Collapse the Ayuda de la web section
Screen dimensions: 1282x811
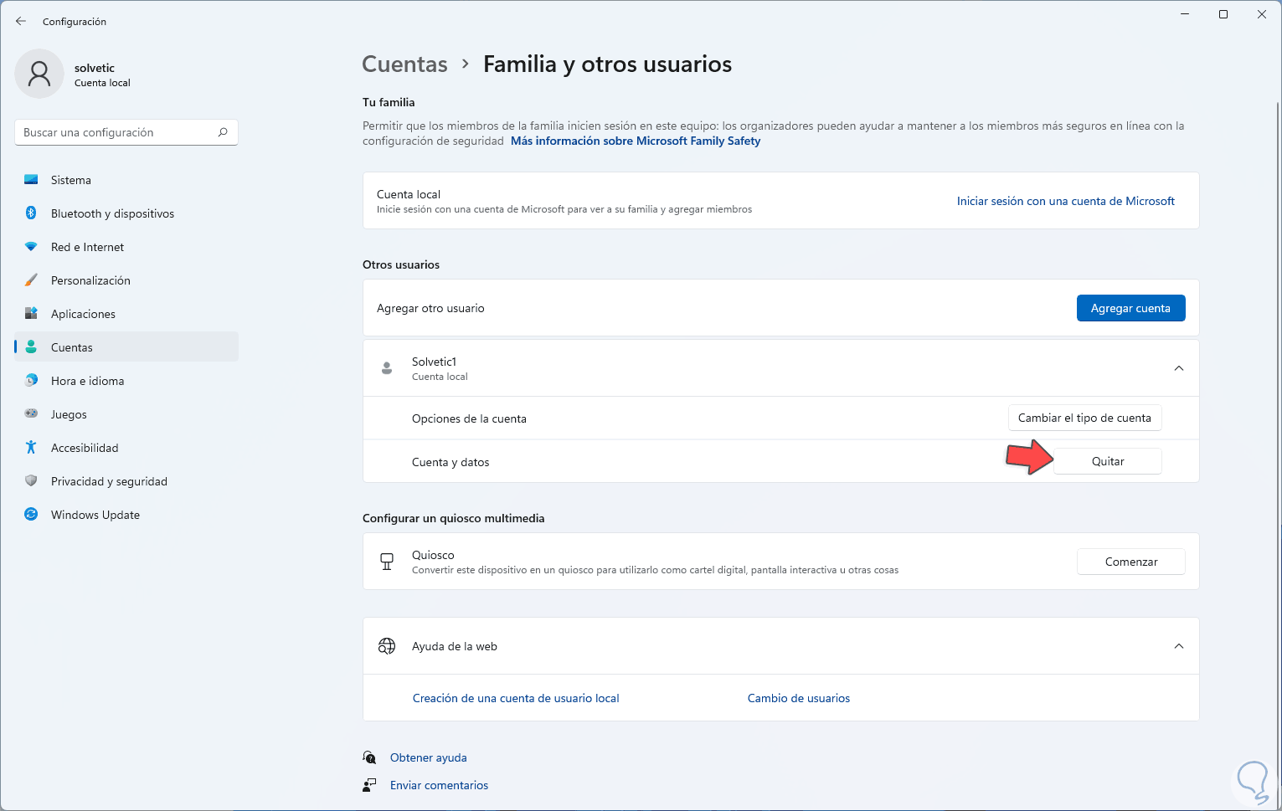click(x=1178, y=646)
